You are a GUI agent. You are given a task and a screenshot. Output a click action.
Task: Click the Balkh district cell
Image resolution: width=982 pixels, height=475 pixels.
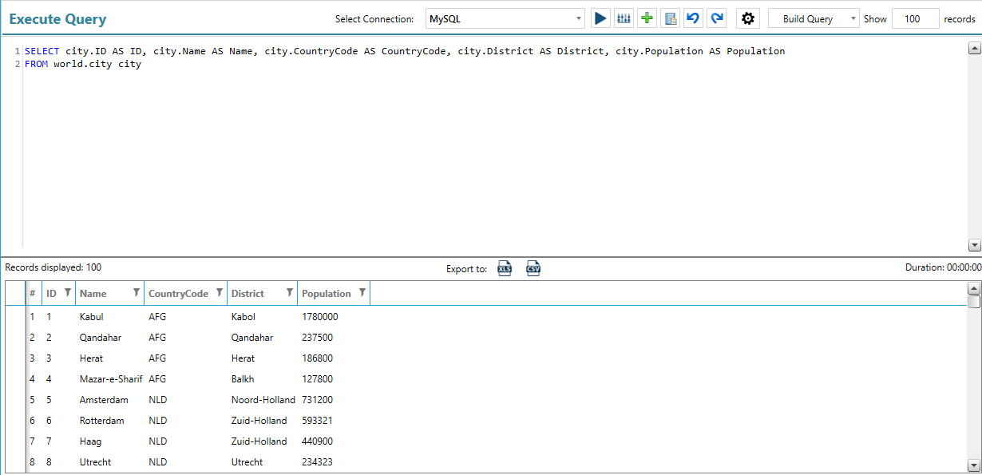click(243, 379)
